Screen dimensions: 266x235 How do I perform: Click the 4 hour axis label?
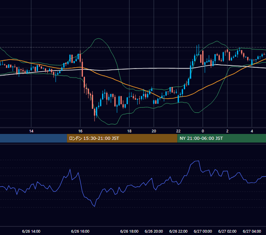click(x=252, y=131)
